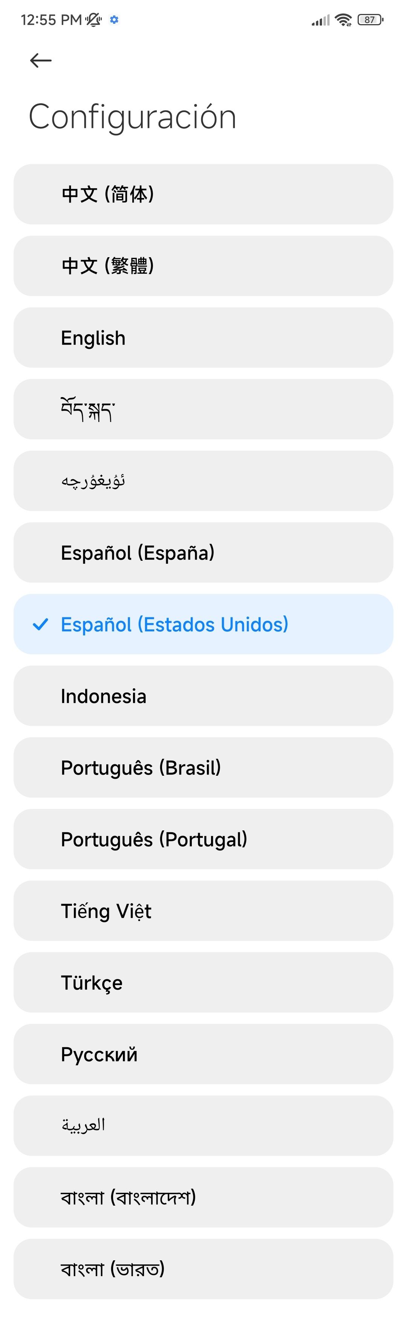Select Português (Brasil)

[x=203, y=768]
